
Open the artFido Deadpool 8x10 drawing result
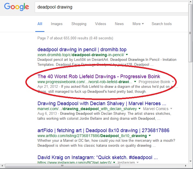[103, 130]
